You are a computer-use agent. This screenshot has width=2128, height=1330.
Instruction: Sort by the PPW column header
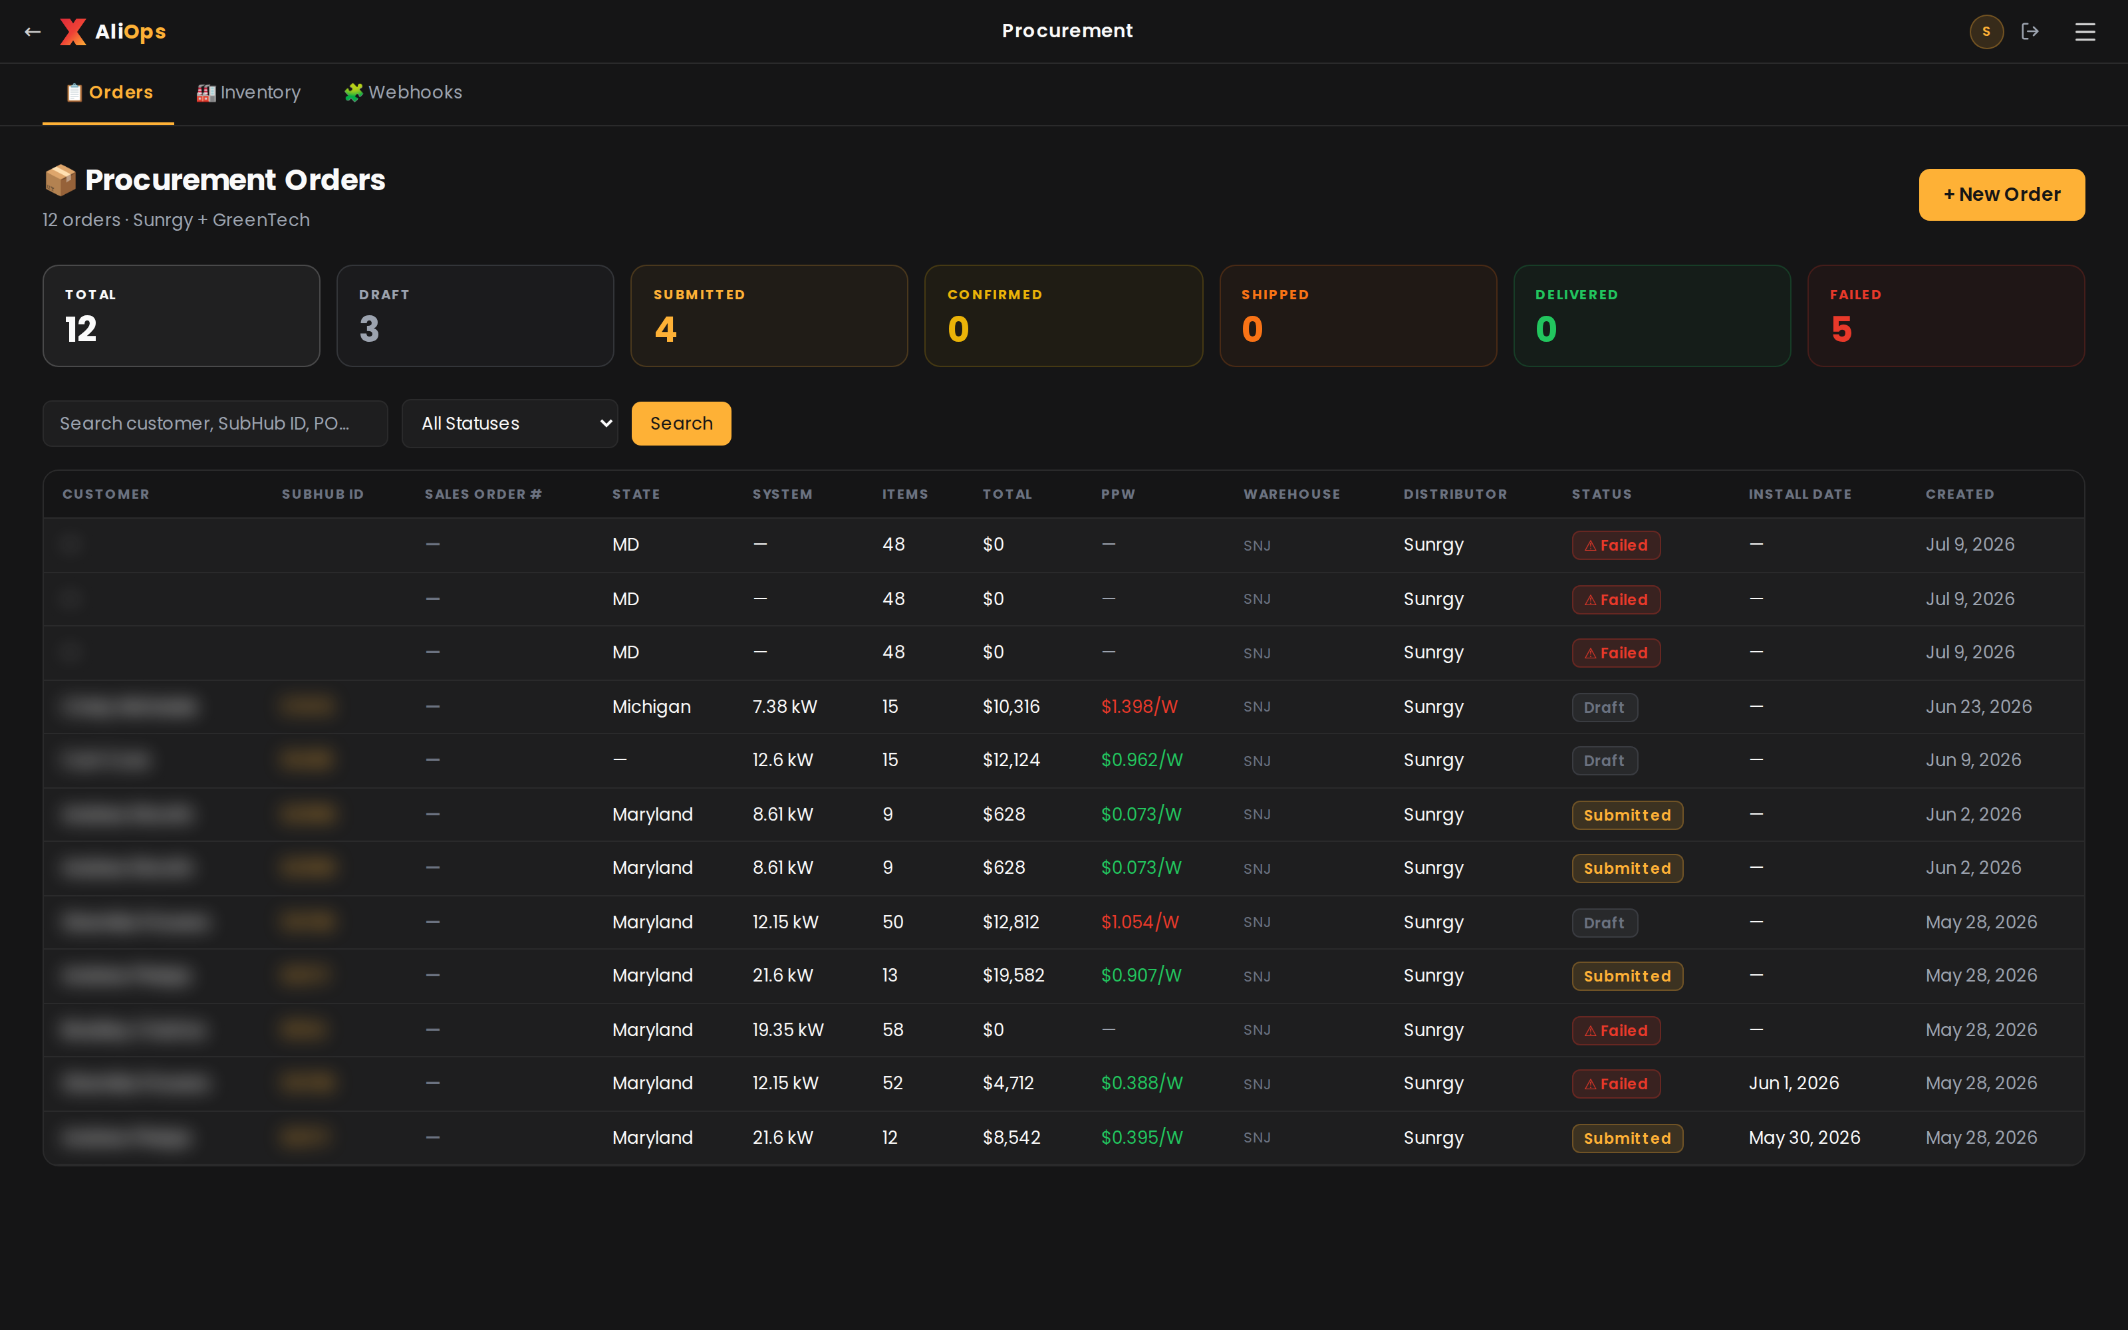(x=1118, y=494)
